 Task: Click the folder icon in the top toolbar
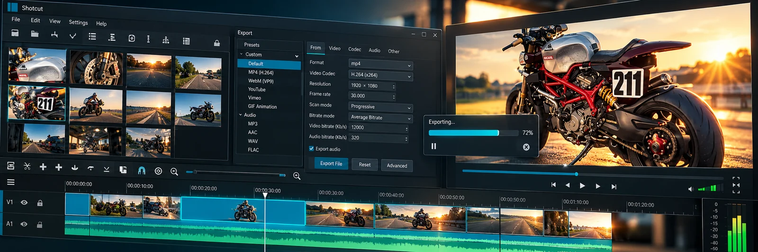(x=35, y=34)
